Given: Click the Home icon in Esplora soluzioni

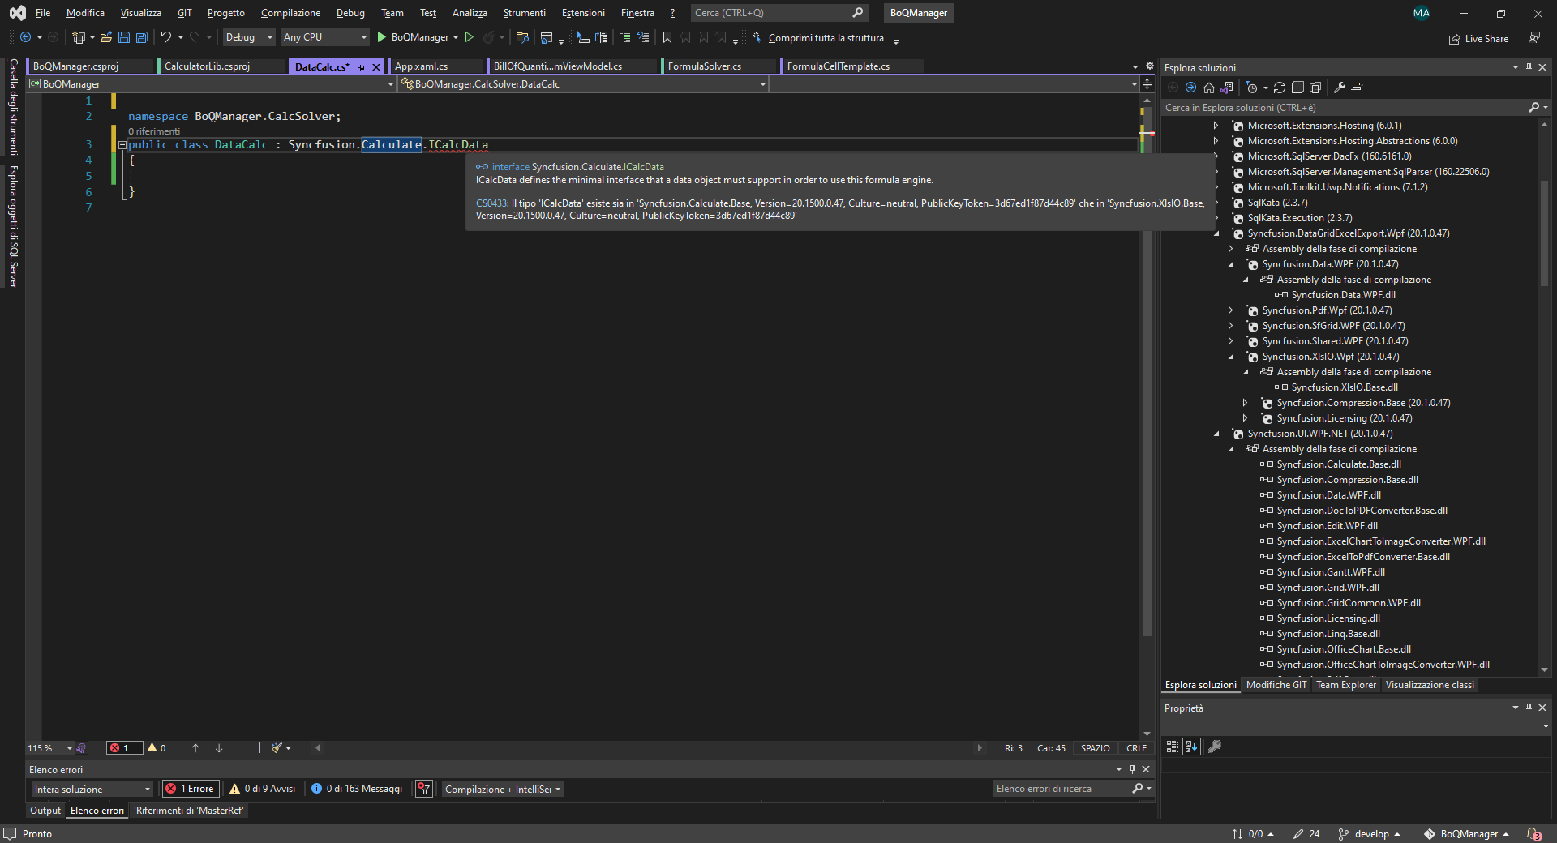Looking at the screenshot, I should pyautogui.click(x=1209, y=88).
